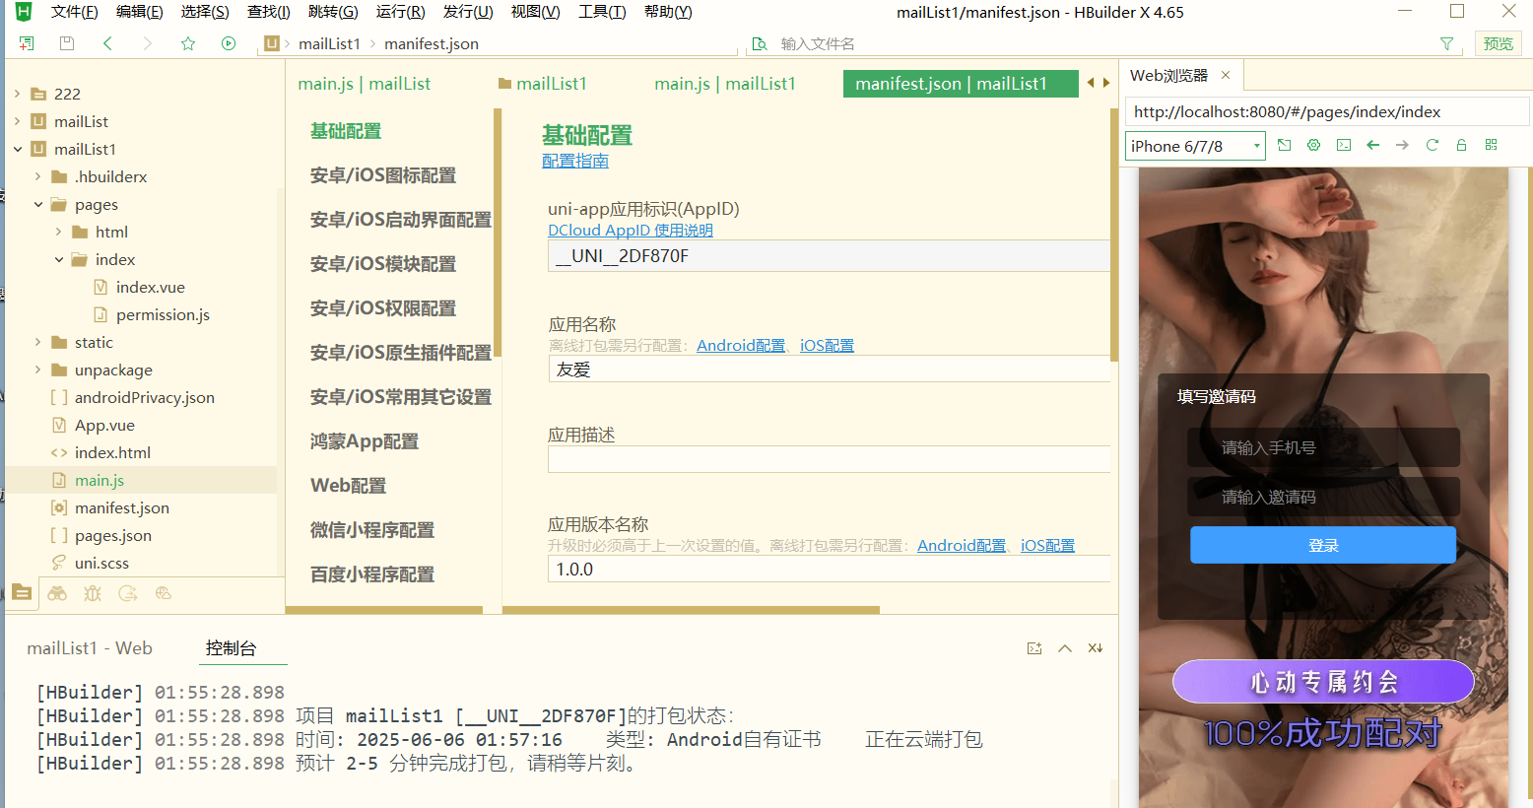Reload the page in the Web browser panel
The height and width of the screenshot is (808, 1533).
coord(1433,145)
